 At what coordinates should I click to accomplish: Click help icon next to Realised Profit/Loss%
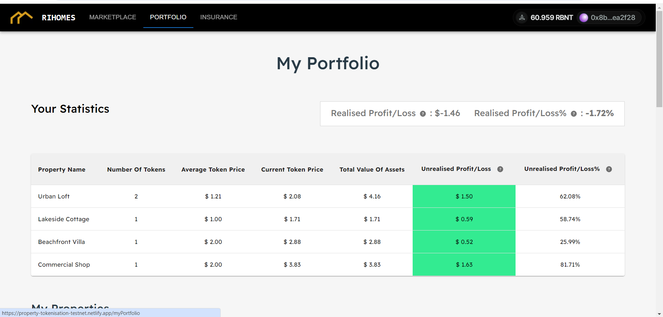tap(574, 114)
